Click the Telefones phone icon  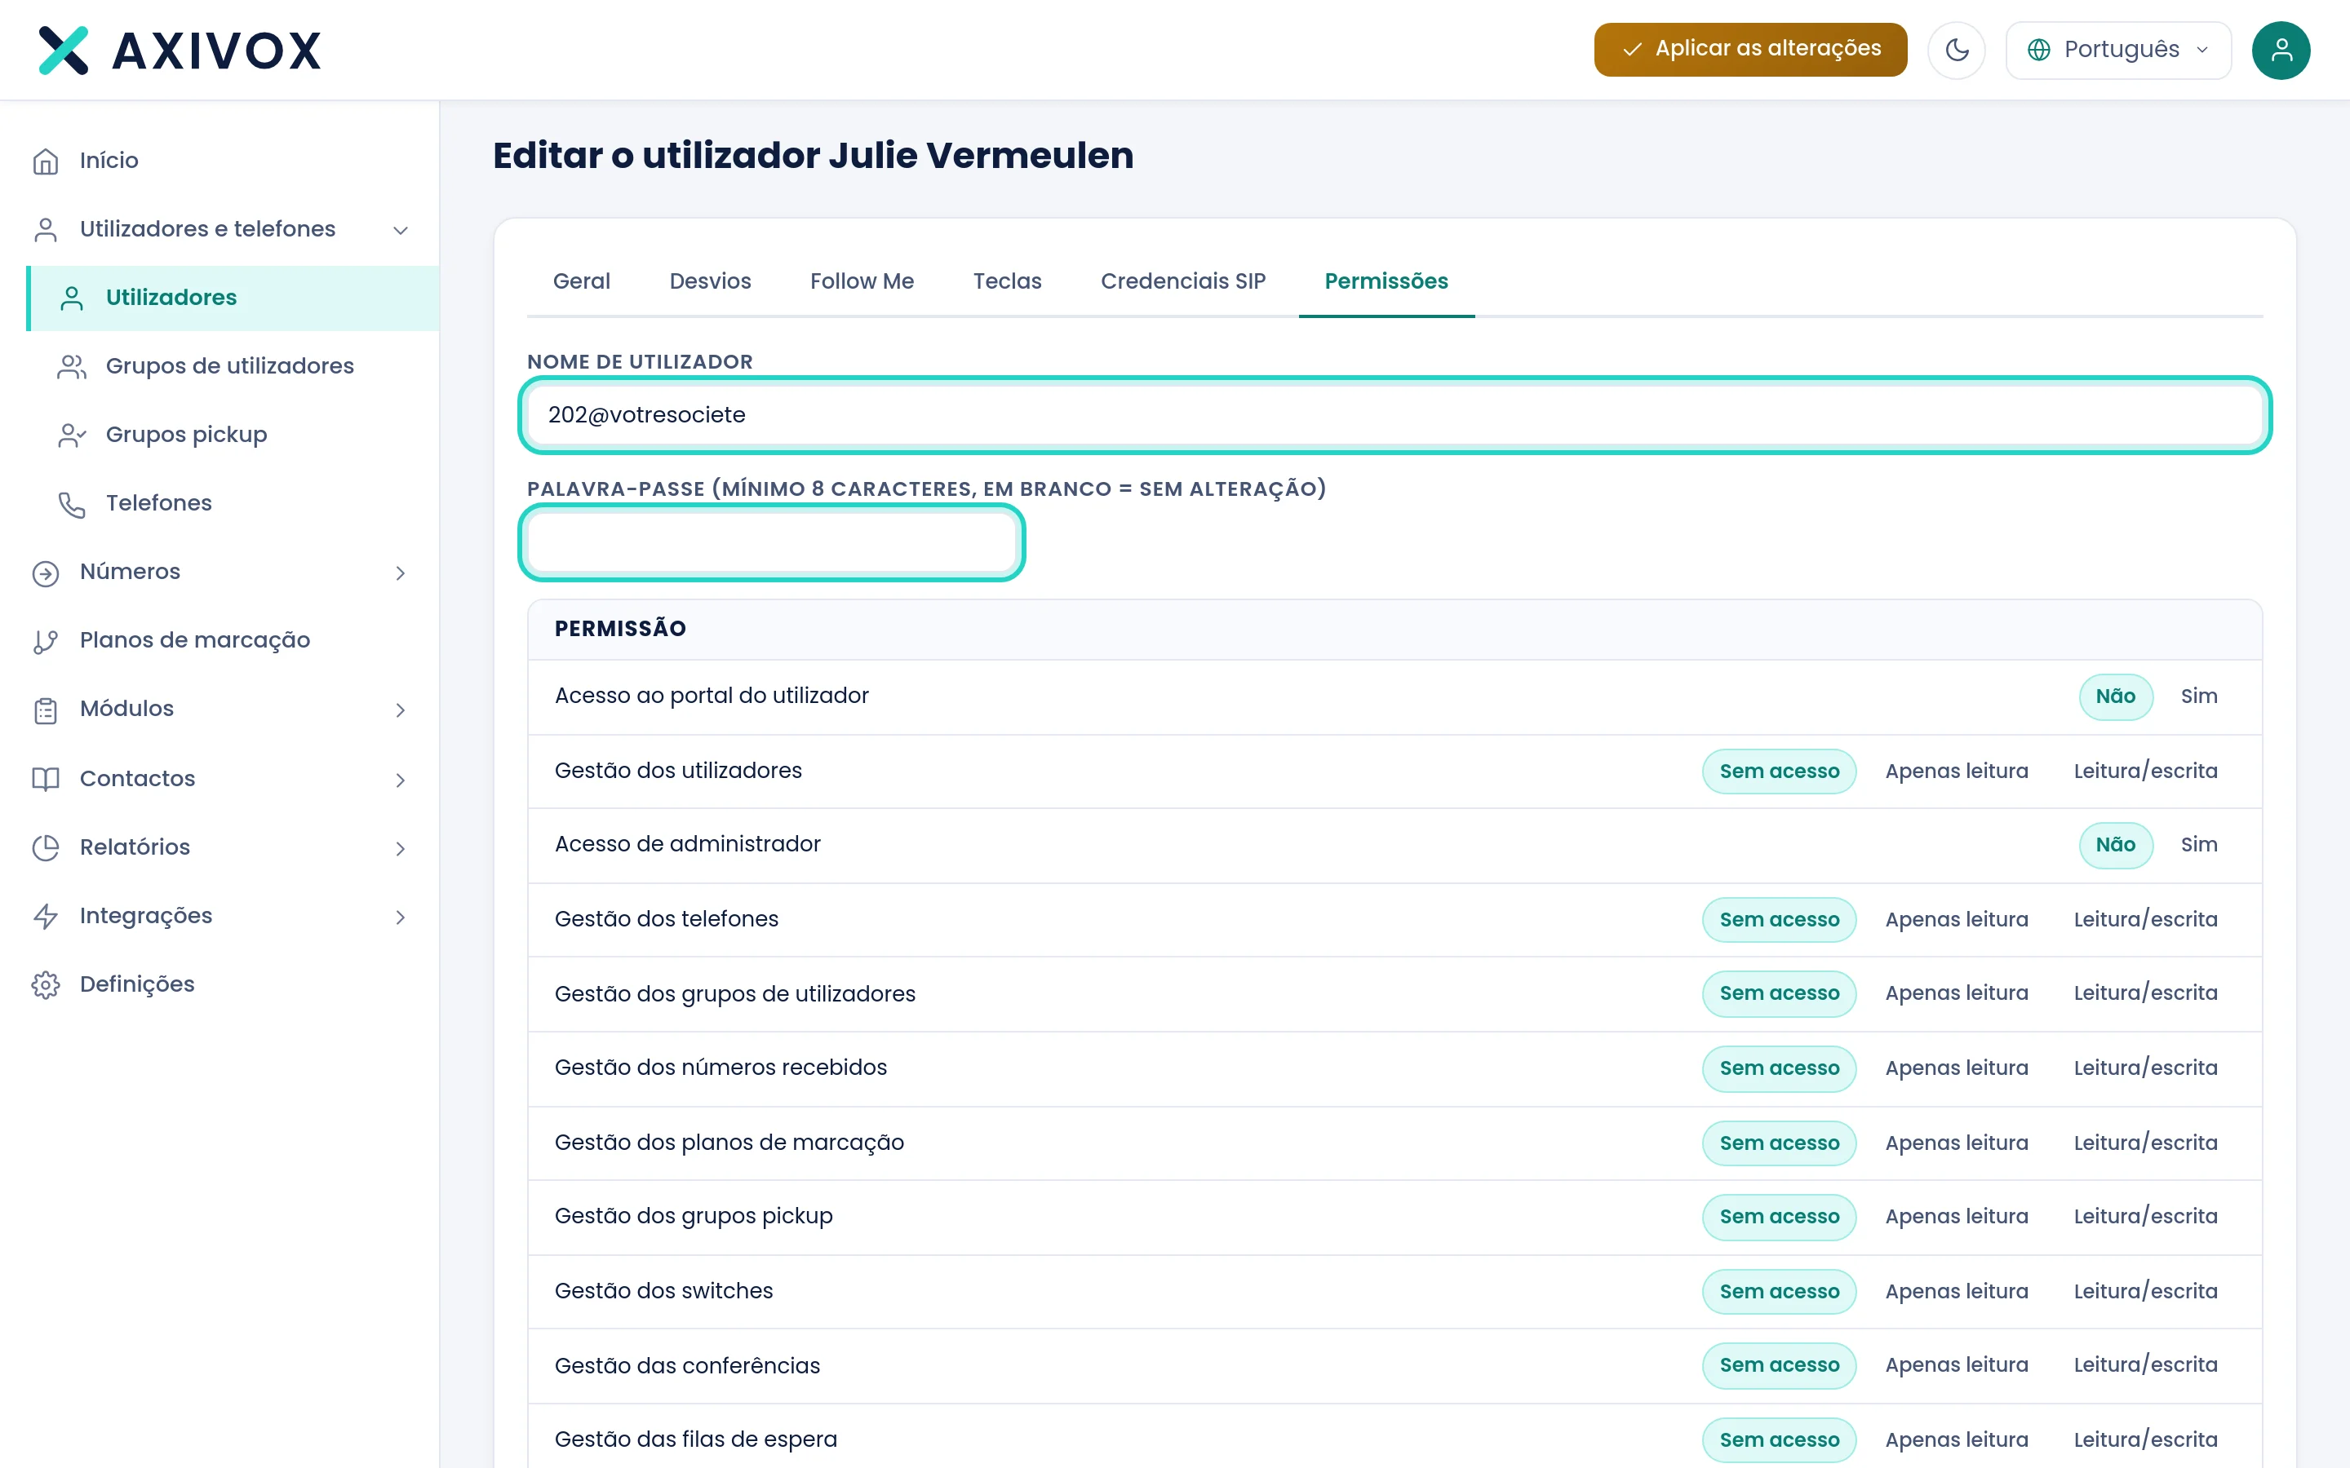[72, 504]
